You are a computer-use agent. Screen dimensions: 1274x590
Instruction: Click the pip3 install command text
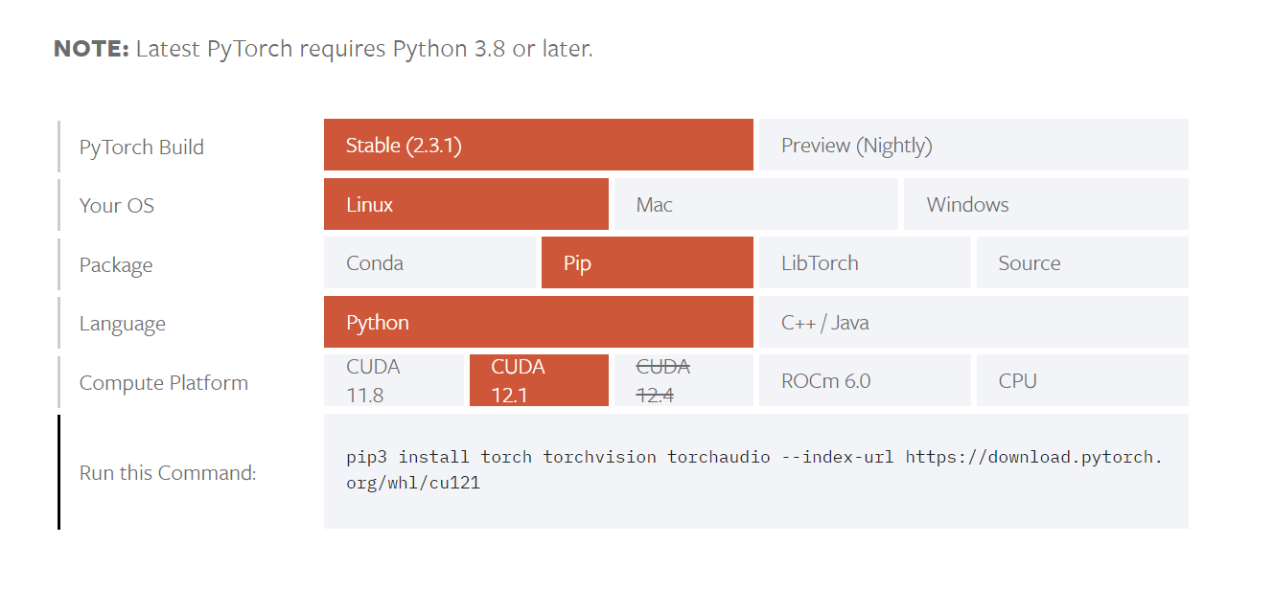click(754, 469)
